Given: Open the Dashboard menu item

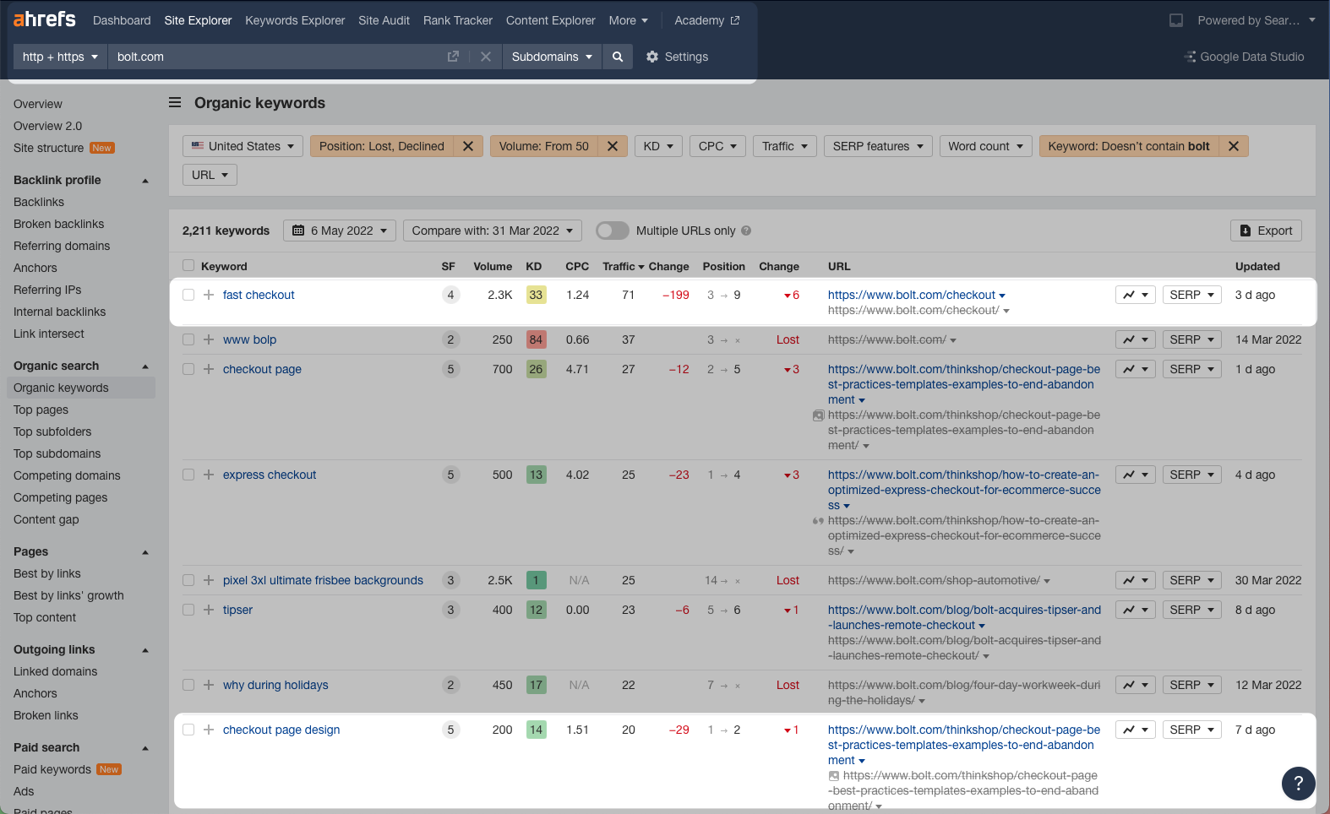Looking at the screenshot, I should 122,20.
